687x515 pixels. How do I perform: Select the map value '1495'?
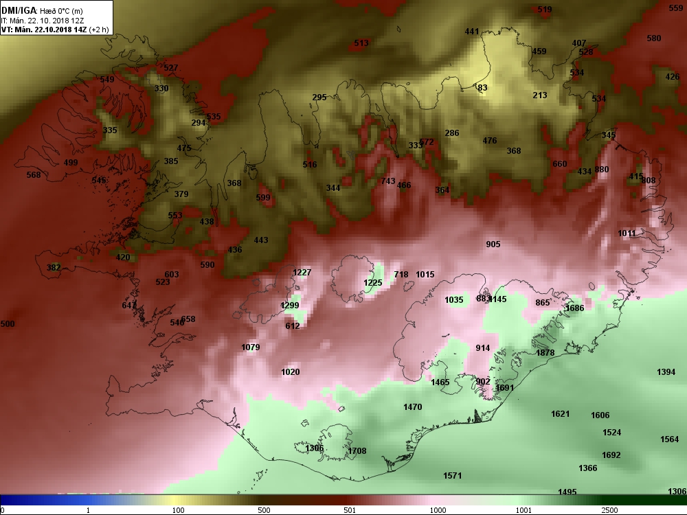pyautogui.click(x=567, y=492)
